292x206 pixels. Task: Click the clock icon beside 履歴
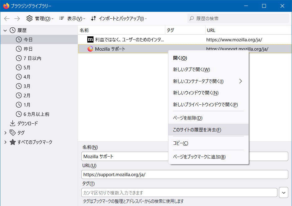(x=12, y=30)
